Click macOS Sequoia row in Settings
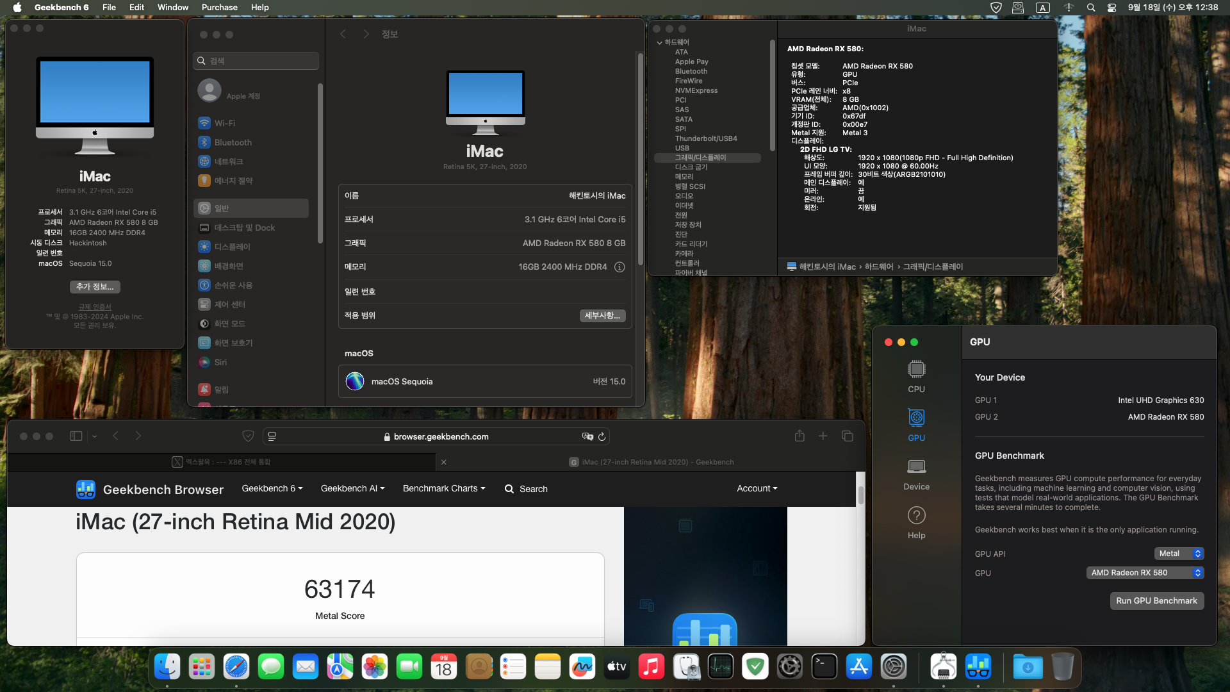1230x692 pixels. point(485,381)
